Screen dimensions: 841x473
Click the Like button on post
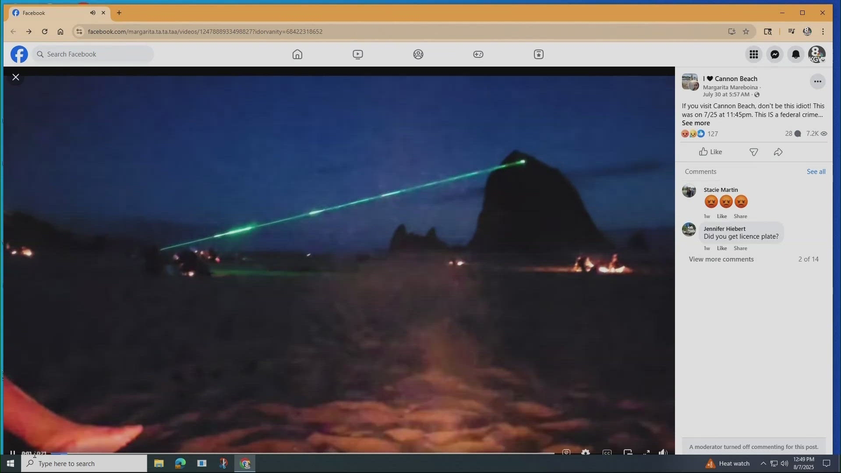click(x=710, y=152)
